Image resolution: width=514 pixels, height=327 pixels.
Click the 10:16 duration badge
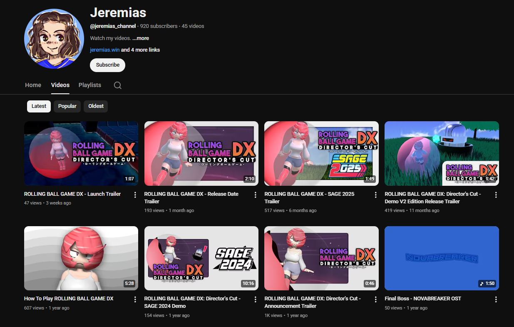click(x=248, y=283)
